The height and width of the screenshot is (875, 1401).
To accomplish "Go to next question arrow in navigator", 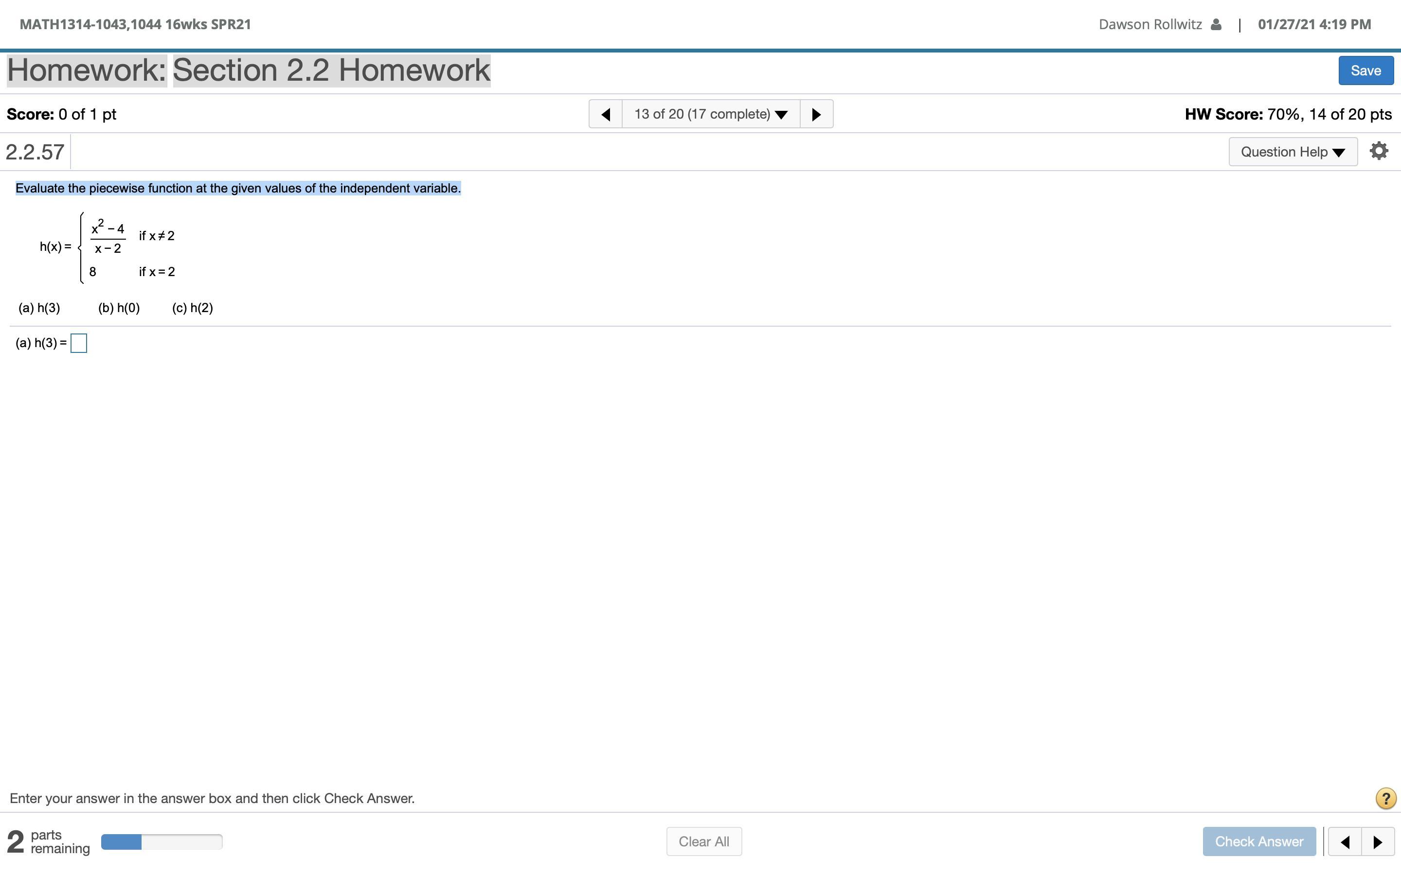I will (816, 114).
